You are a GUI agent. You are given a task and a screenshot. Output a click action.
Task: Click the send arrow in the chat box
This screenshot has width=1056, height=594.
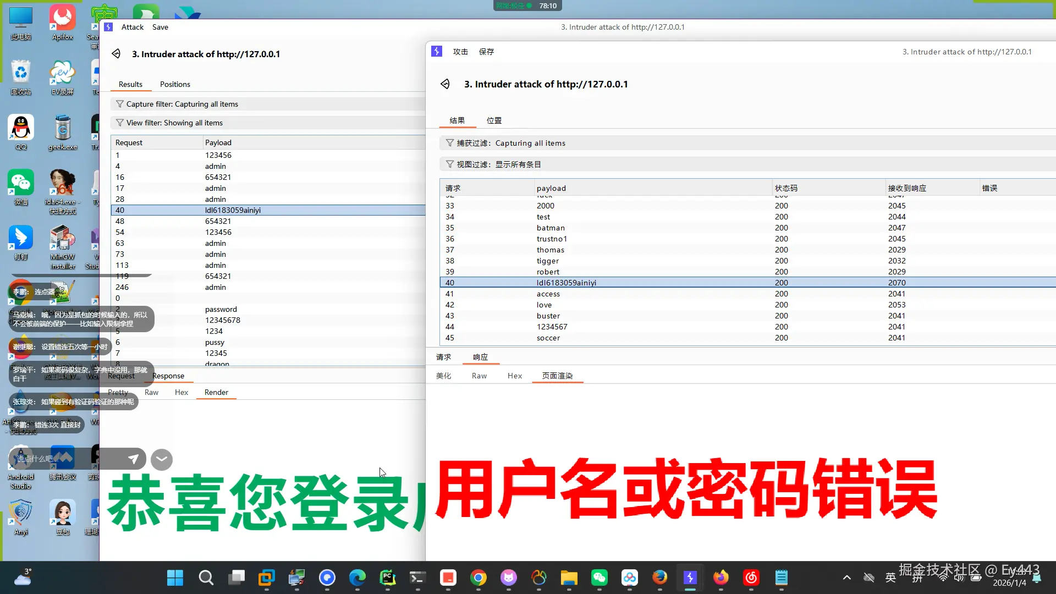tap(134, 459)
